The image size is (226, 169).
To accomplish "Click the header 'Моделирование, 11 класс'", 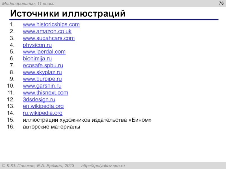I will 28,4.
